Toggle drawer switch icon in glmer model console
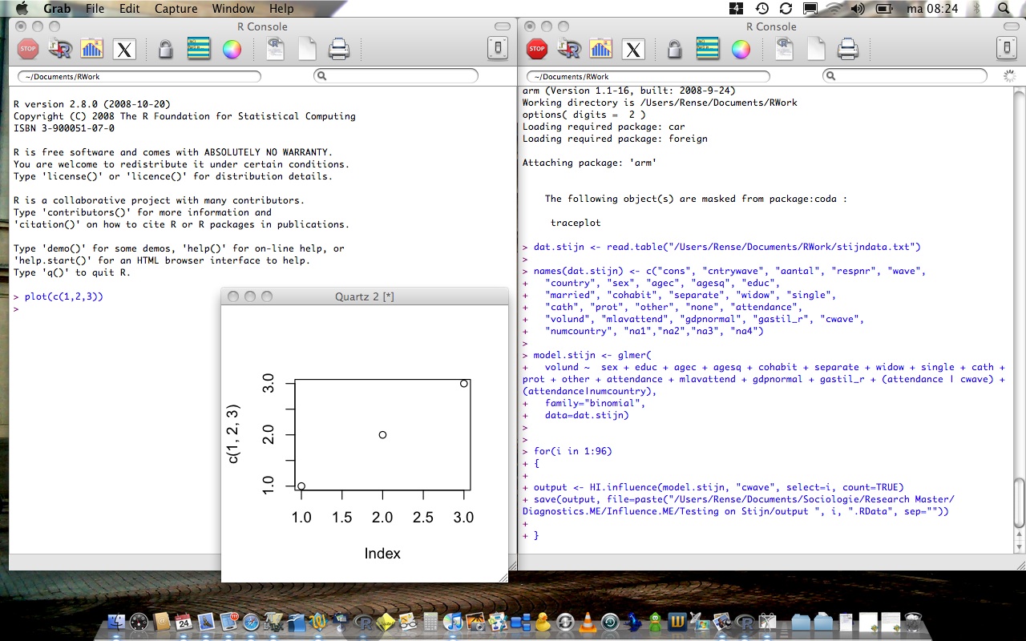 click(x=1007, y=50)
